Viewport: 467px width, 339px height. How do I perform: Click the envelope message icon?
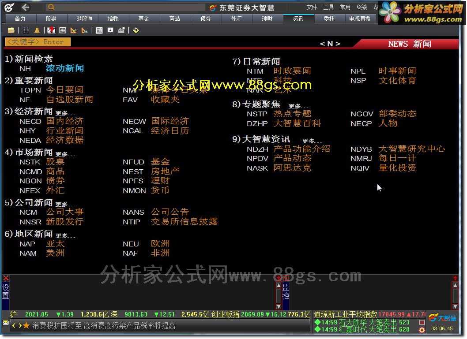coord(5,323)
